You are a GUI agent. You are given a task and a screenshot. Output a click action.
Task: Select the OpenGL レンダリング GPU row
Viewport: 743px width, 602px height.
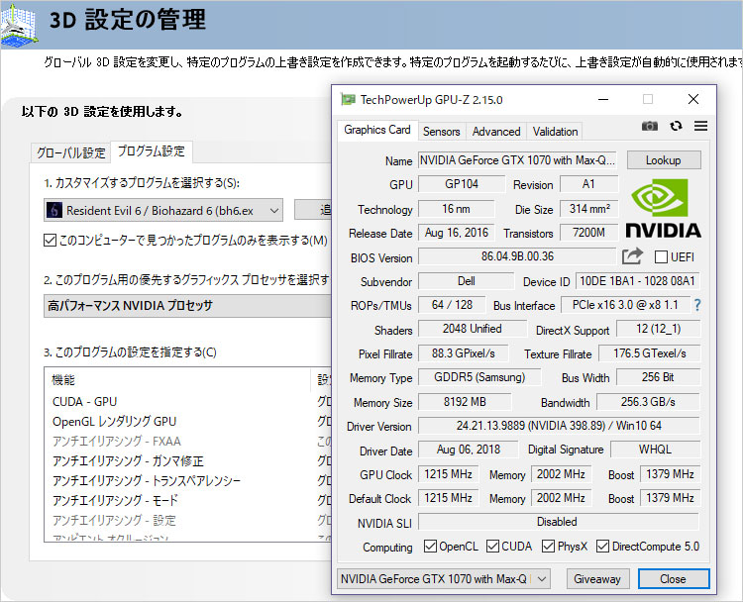pyautogui.click(x=189, y=422)
